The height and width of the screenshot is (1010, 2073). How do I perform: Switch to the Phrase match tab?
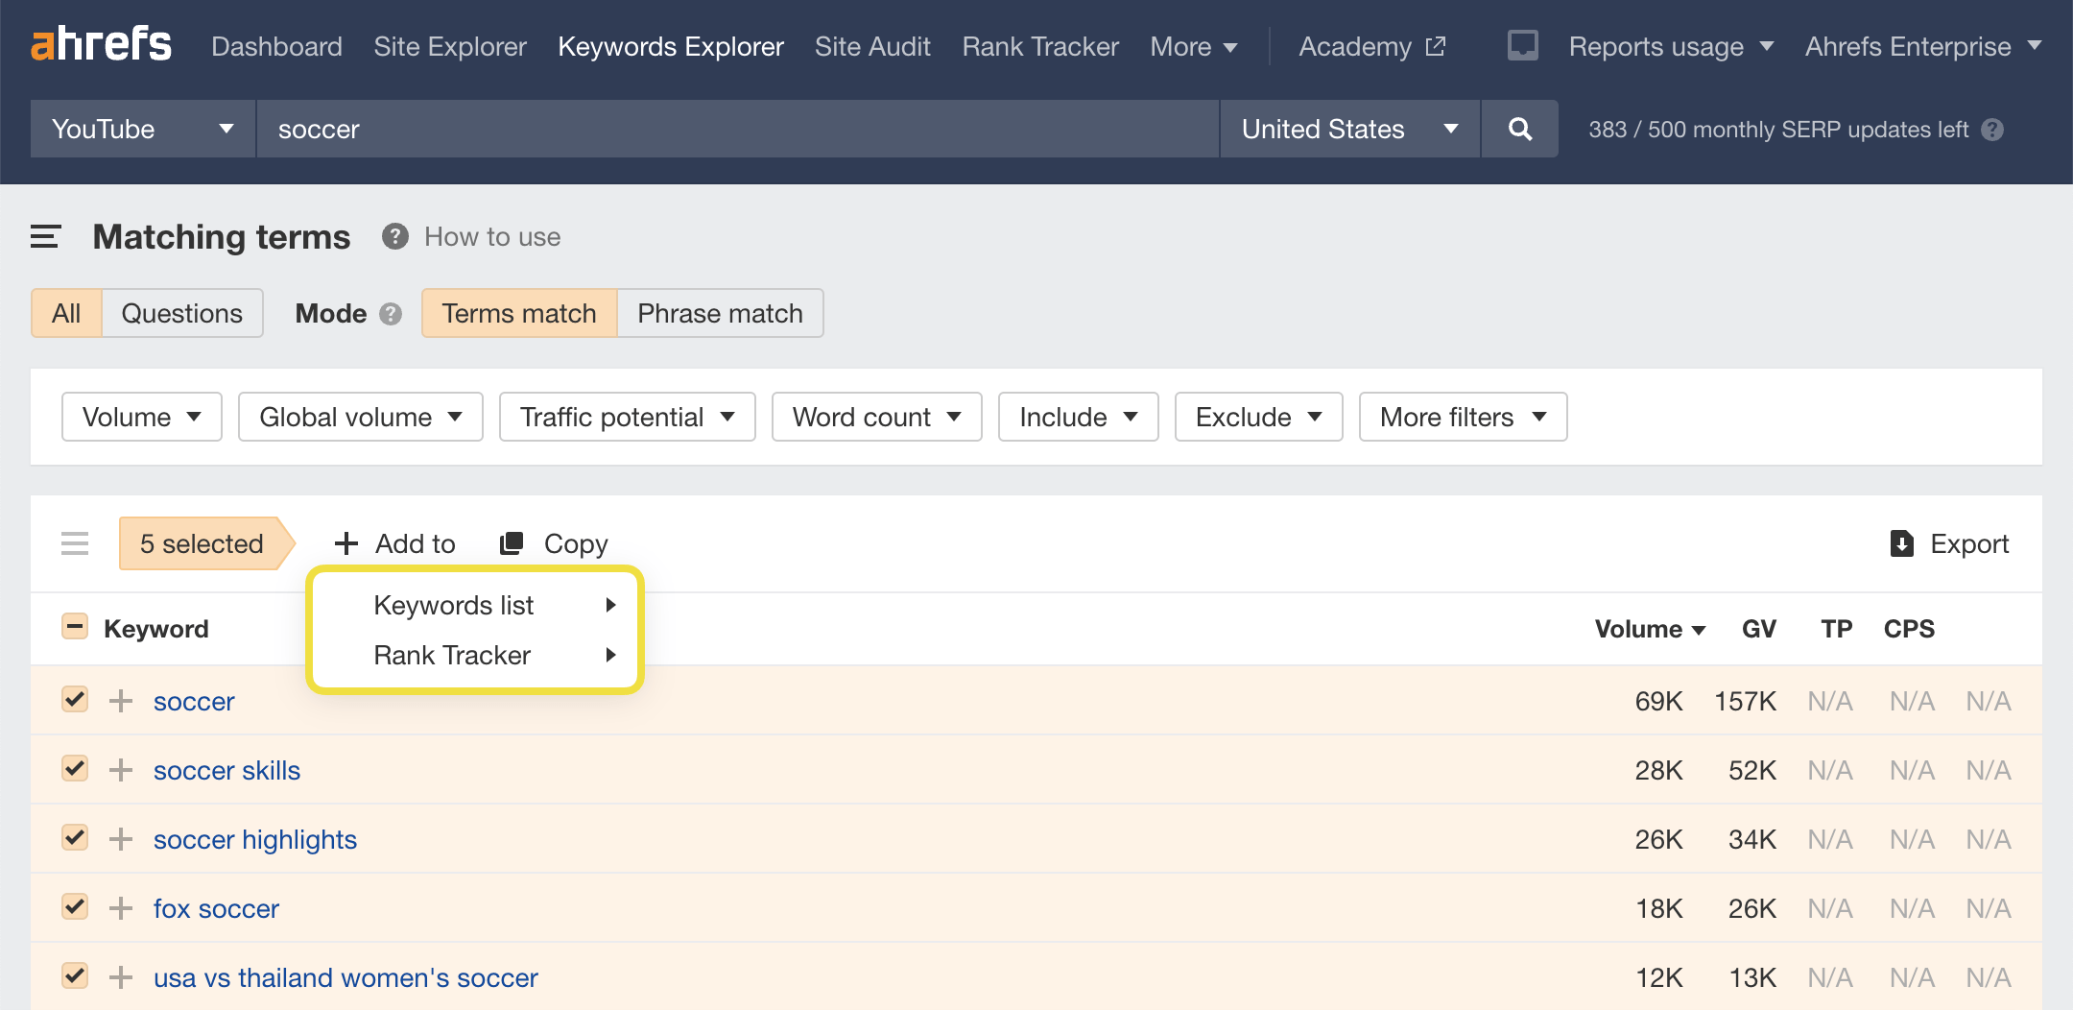[720, 314]
